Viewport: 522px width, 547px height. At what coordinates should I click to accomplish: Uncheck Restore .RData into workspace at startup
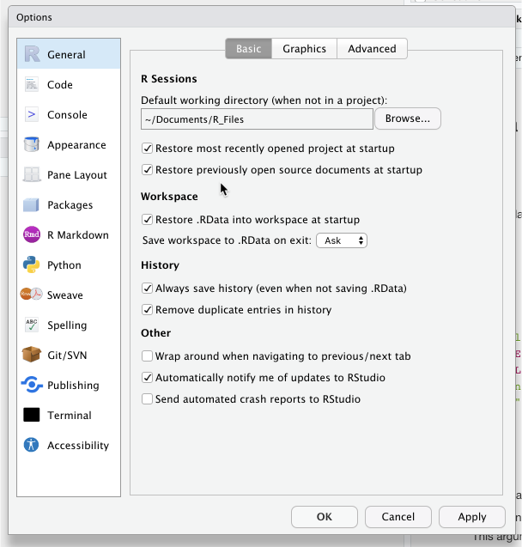click(147, 220)
